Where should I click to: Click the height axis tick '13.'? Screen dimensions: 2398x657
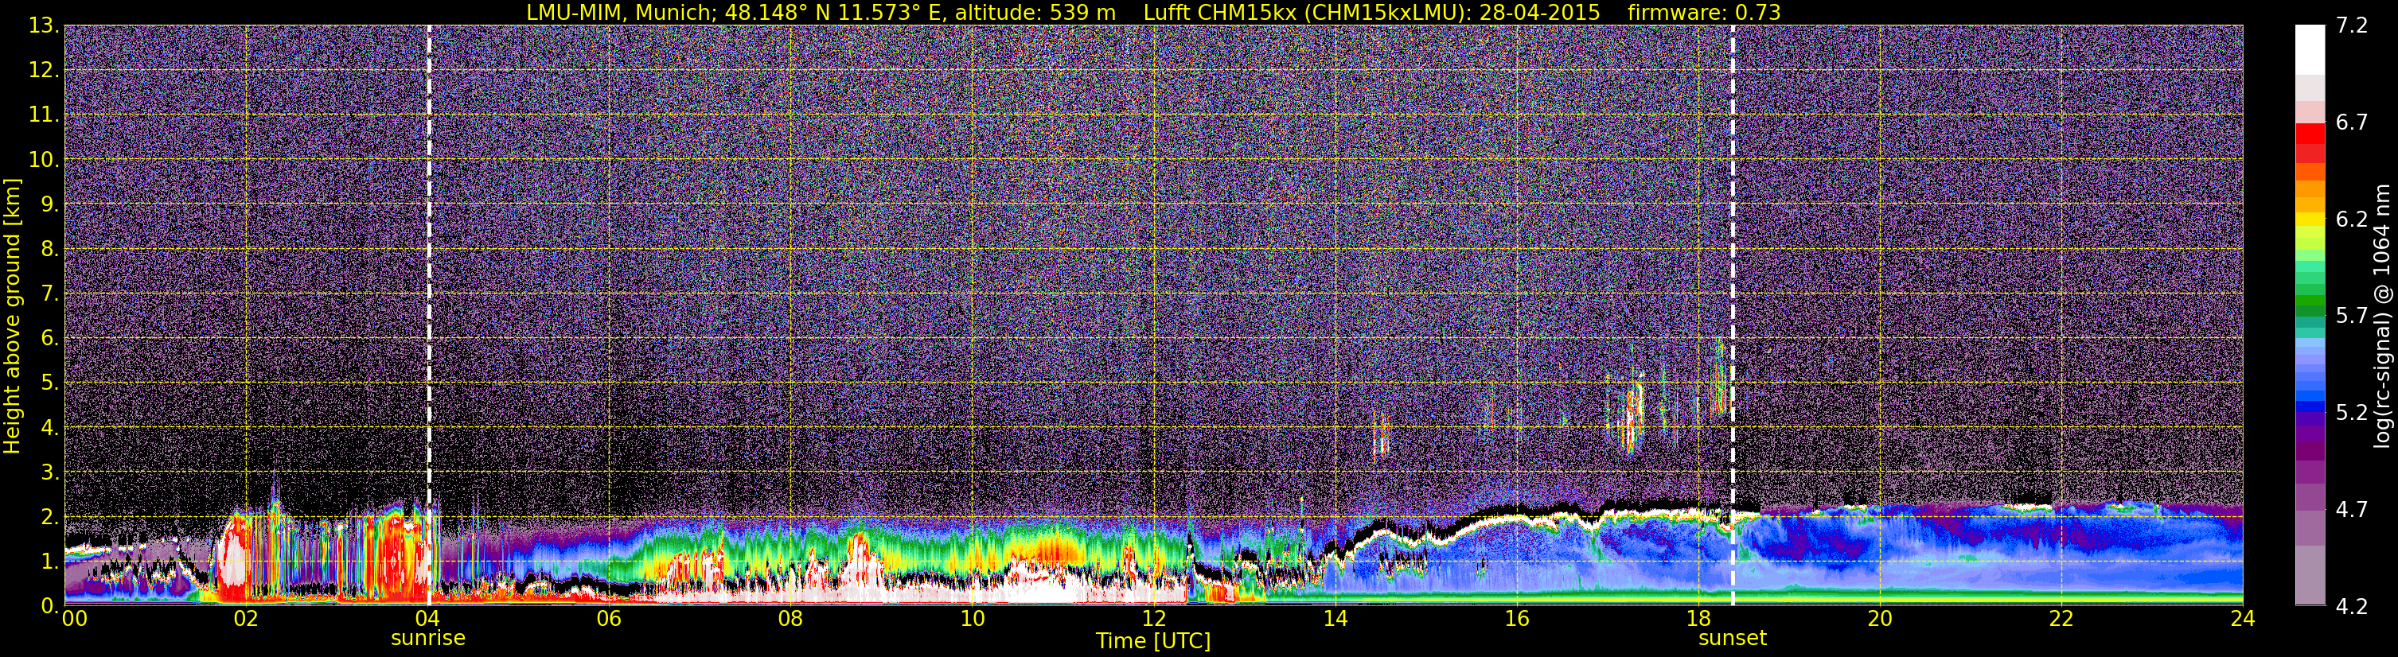(x=44, y=25)
